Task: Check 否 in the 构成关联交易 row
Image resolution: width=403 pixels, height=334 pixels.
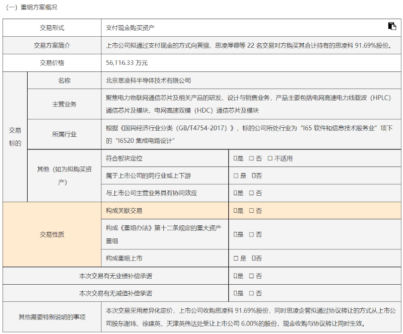Action: (251, 211)
